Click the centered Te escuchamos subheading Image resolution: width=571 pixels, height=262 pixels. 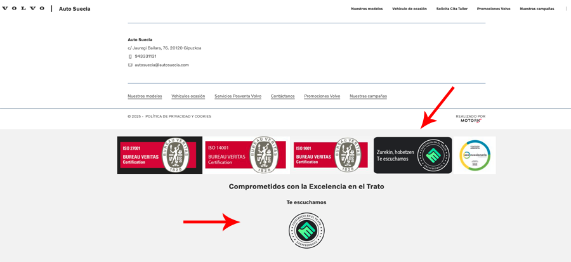click(x=306, y=202)
